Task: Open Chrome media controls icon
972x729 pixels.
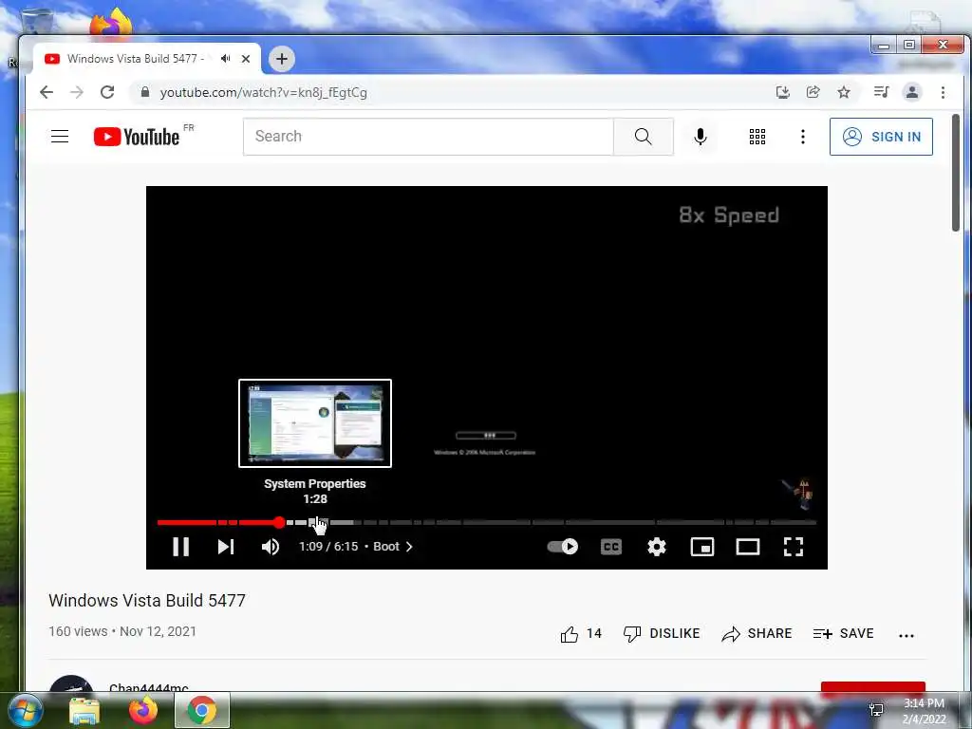Action: click(x=881, y=92)
